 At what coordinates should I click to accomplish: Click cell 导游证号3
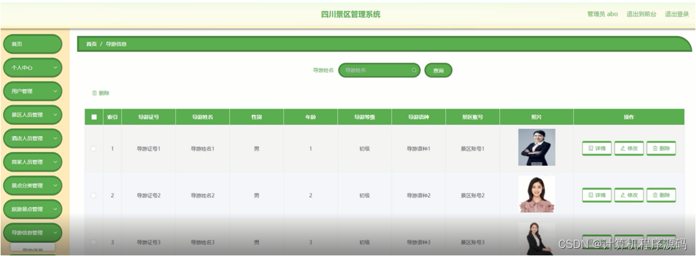(x=149, y=242)
